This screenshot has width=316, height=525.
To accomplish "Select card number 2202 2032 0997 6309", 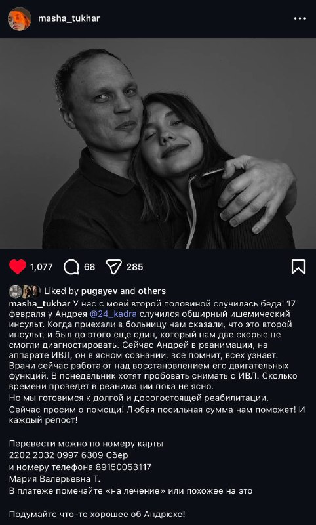I will (x=56, y=455).
